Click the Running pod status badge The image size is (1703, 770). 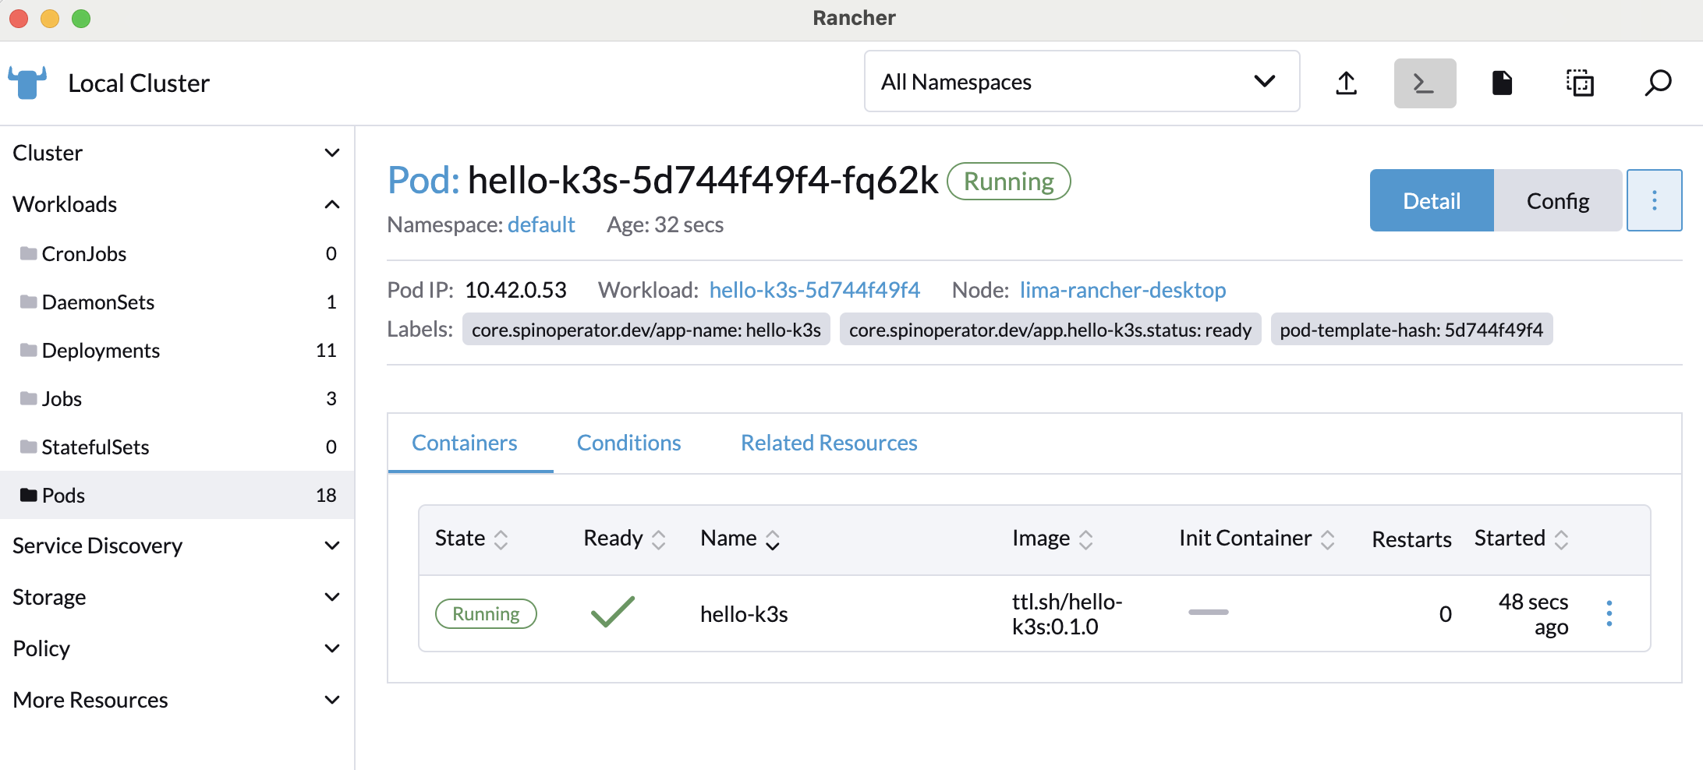pos(1008,181)
